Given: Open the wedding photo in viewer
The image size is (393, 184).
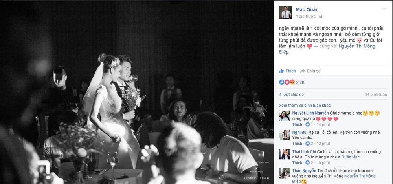Looking at the screenshot, I should pyautogui.click(x=137, y=92).
